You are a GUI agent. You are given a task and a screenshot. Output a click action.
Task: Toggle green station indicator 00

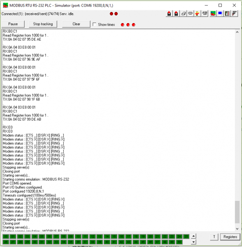coord(6,236)
